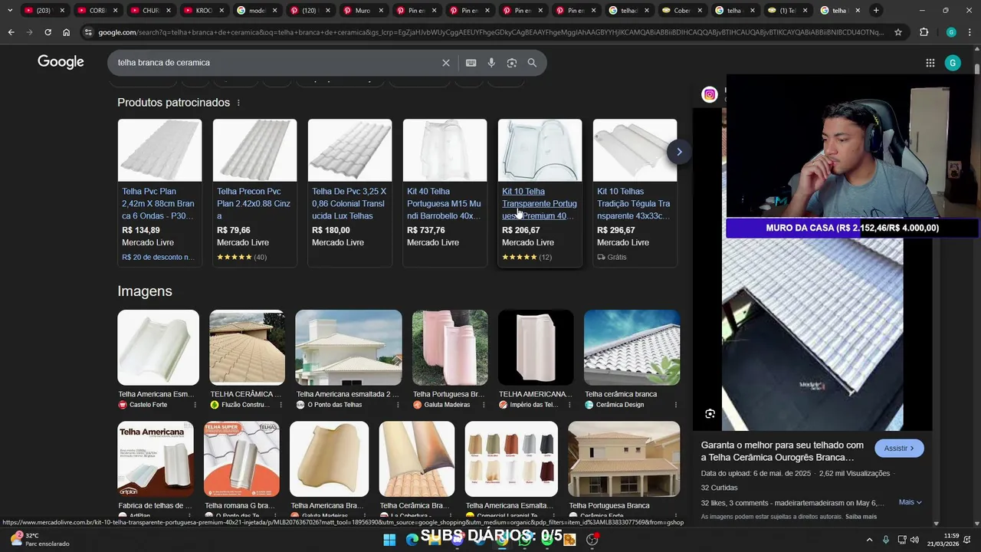The image size is (981, 552).
Task: Click the Saiba mais copyright link
Action: 861,517
